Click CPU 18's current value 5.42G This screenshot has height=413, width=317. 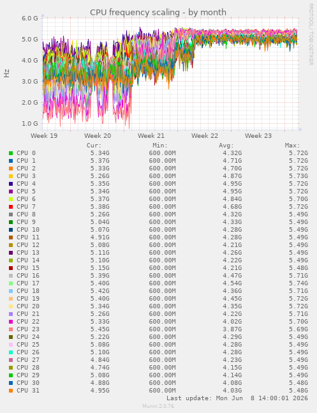coord(100,291)
